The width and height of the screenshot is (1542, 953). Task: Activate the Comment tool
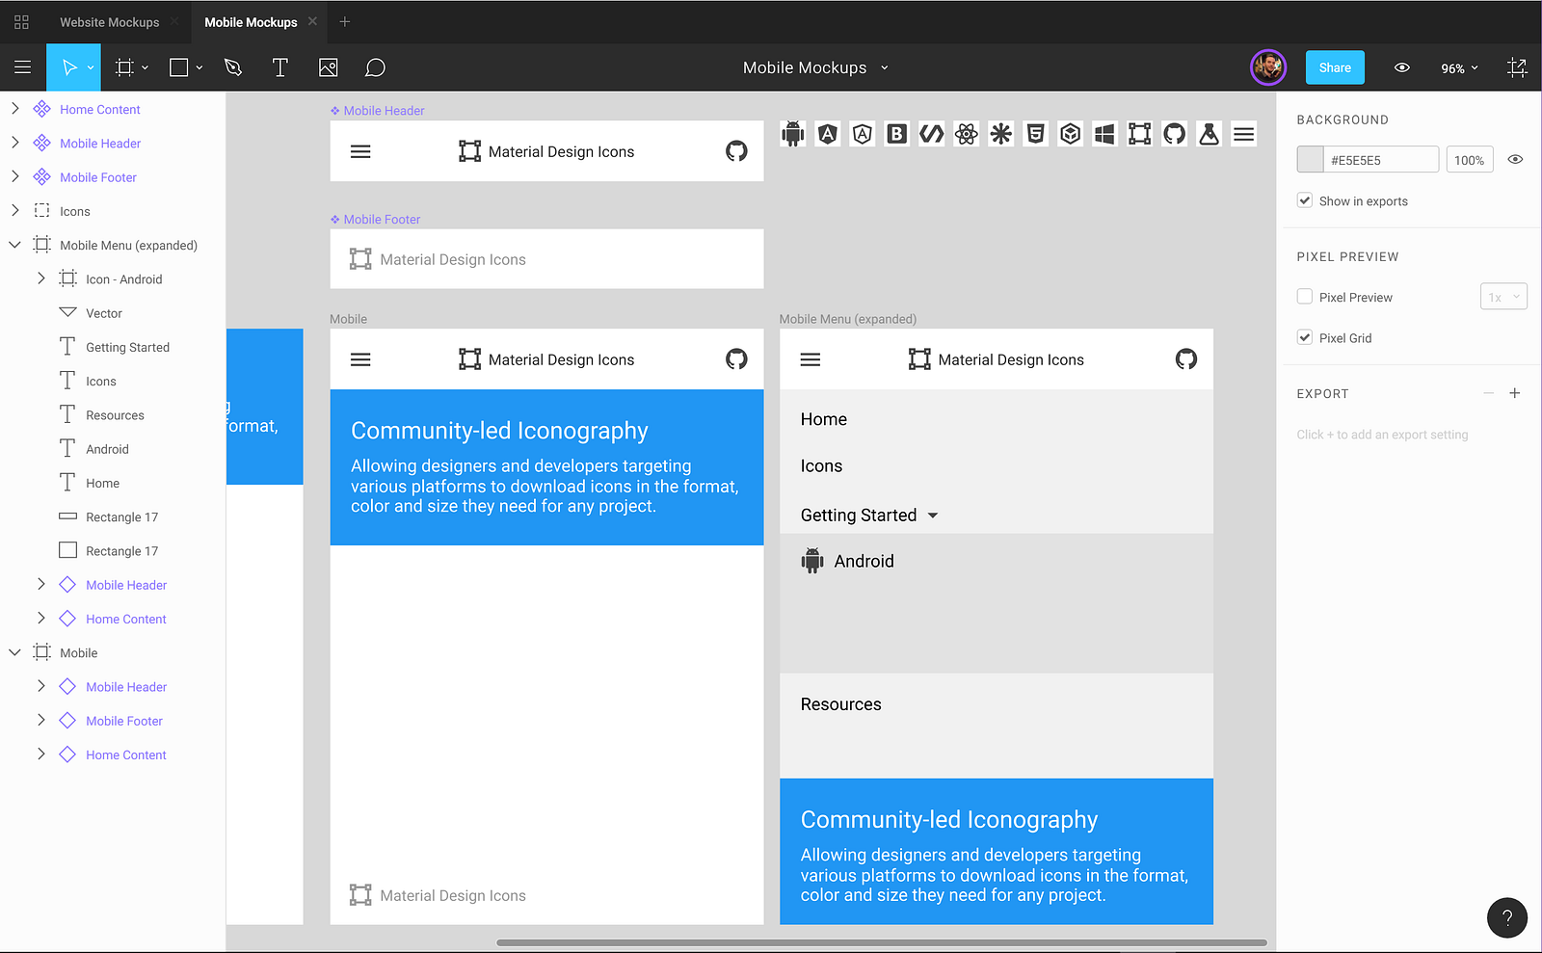375,67
